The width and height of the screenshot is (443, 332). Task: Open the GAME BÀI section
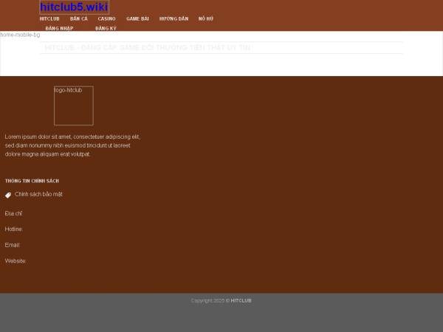[137, 18]
